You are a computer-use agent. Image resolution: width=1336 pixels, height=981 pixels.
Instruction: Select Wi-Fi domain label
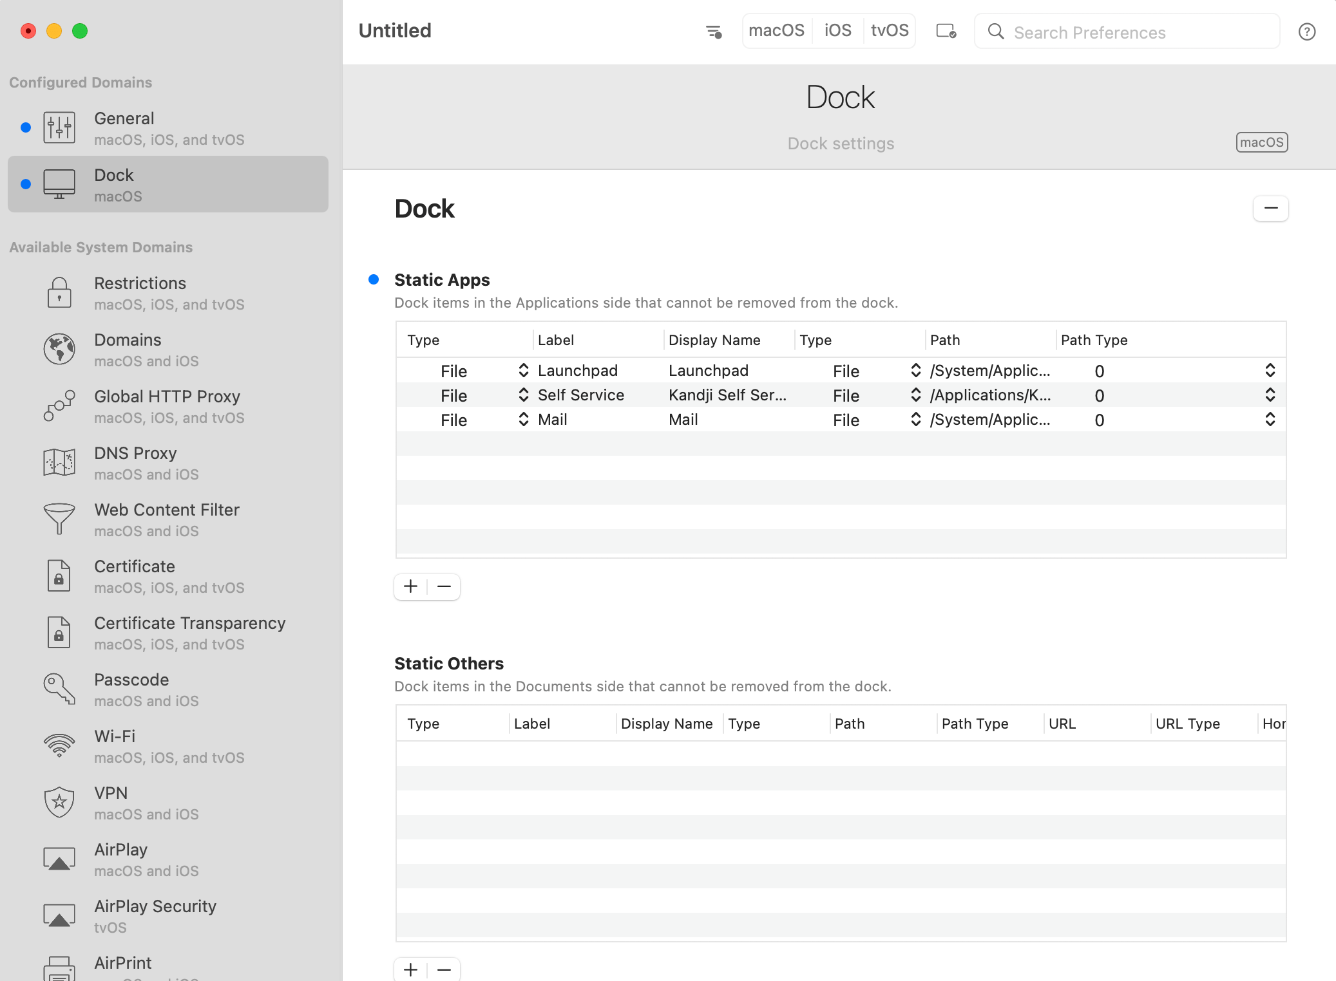pos(115,736)
